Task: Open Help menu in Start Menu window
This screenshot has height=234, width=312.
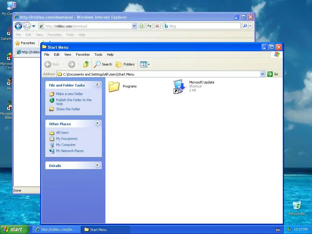Action: pos(110,55)
